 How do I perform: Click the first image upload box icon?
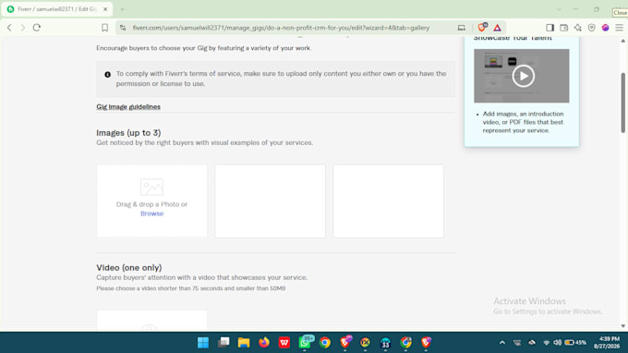click(x=151, y=187)
